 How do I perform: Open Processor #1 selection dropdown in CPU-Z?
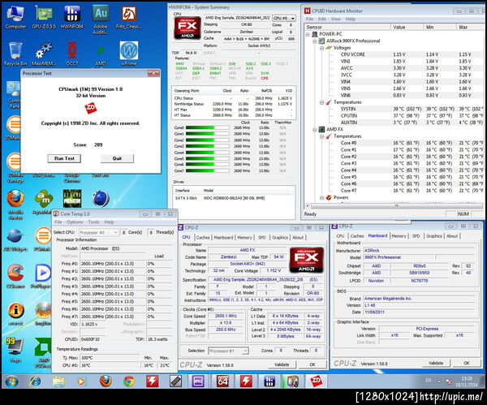[228, 351]
